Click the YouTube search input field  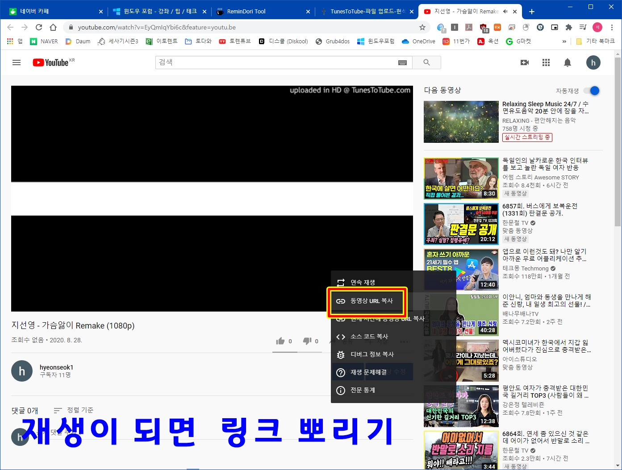[x=277, y=62]
